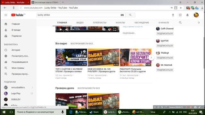
Task: Open Microsoft Edge from taskbar
Action: (x=71, y=112)
